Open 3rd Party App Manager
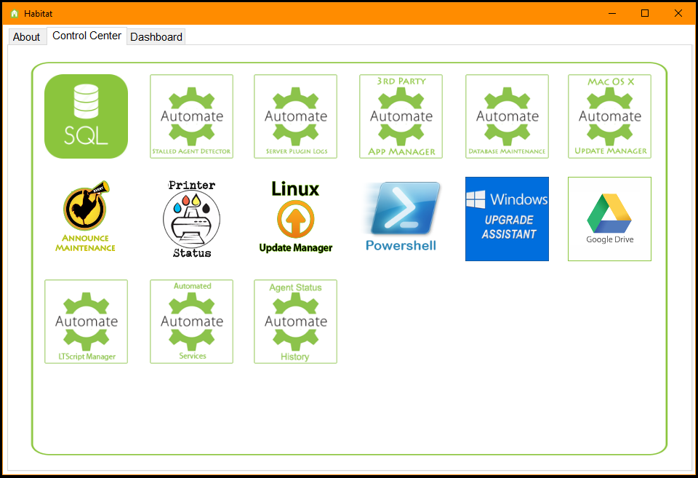 pos(401,116)
